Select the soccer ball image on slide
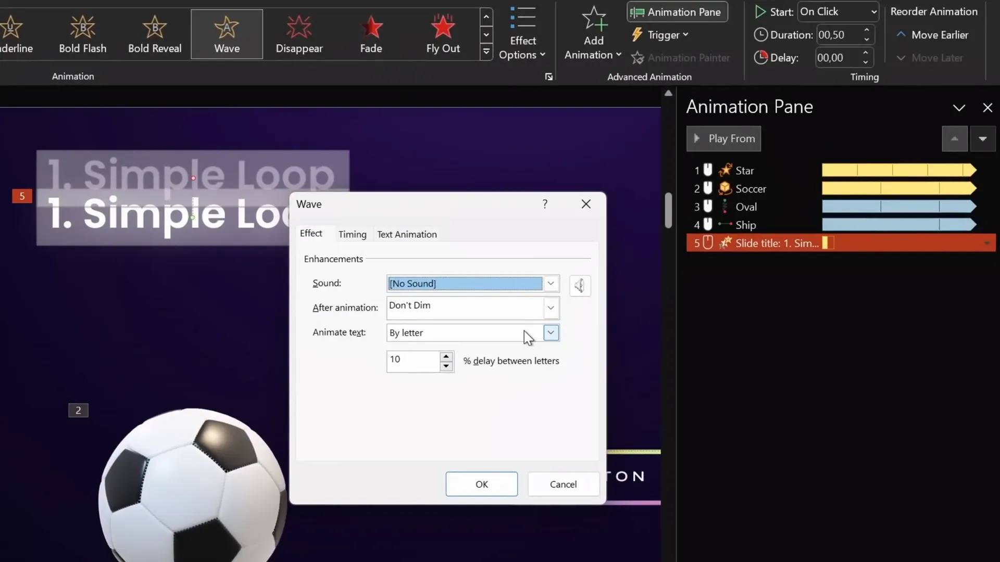 coord(192,484)
